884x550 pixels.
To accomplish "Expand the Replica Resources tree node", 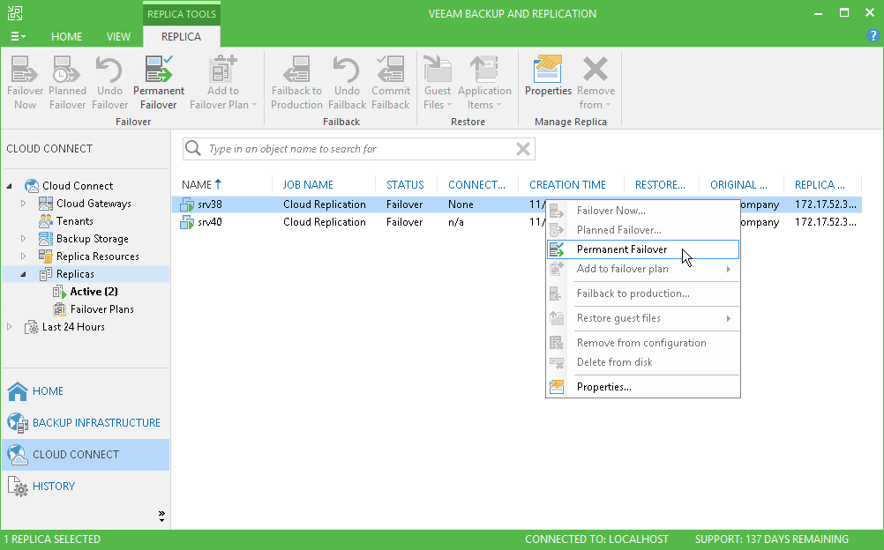I will pyautogui.click(x=23, y=256).
